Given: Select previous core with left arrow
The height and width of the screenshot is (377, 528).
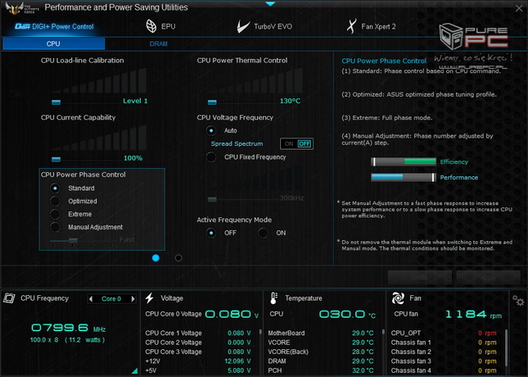Looking at the screenshot, I should click(91, 299).
